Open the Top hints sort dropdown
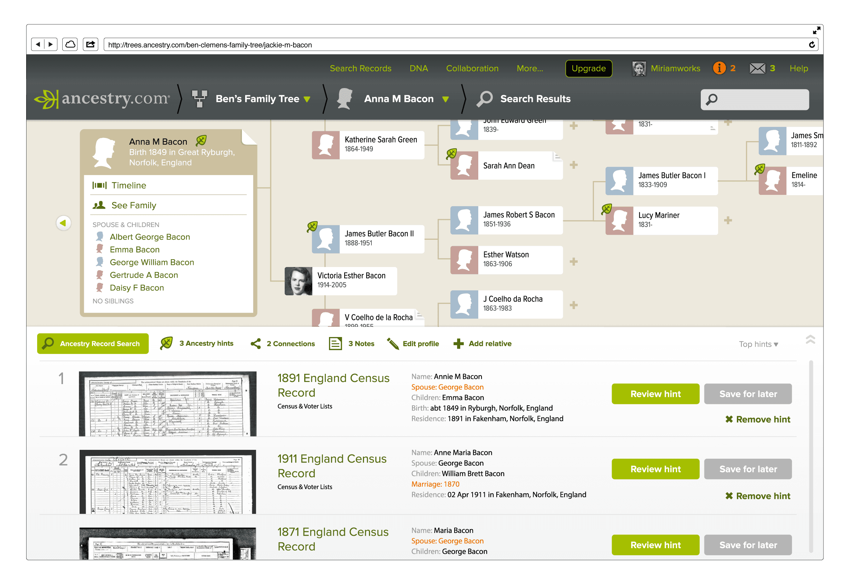 coord(758,344)
